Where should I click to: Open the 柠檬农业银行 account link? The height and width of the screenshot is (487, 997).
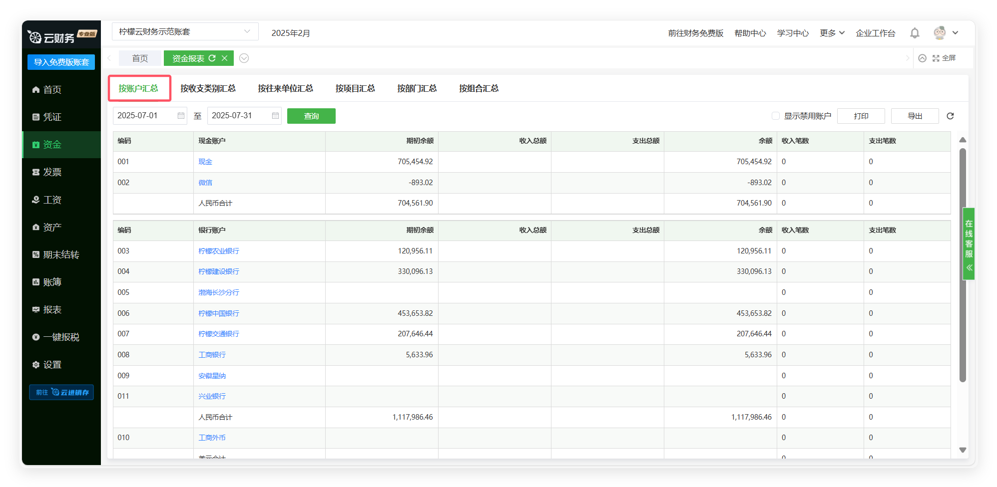point(219,251)
